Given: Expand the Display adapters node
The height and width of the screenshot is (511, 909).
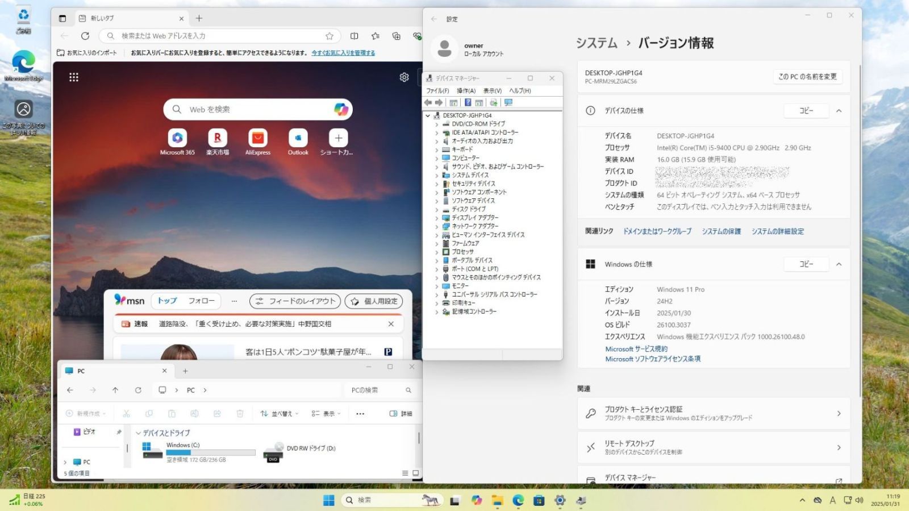Looking at the screenshot, I should (x=437, y=218).
